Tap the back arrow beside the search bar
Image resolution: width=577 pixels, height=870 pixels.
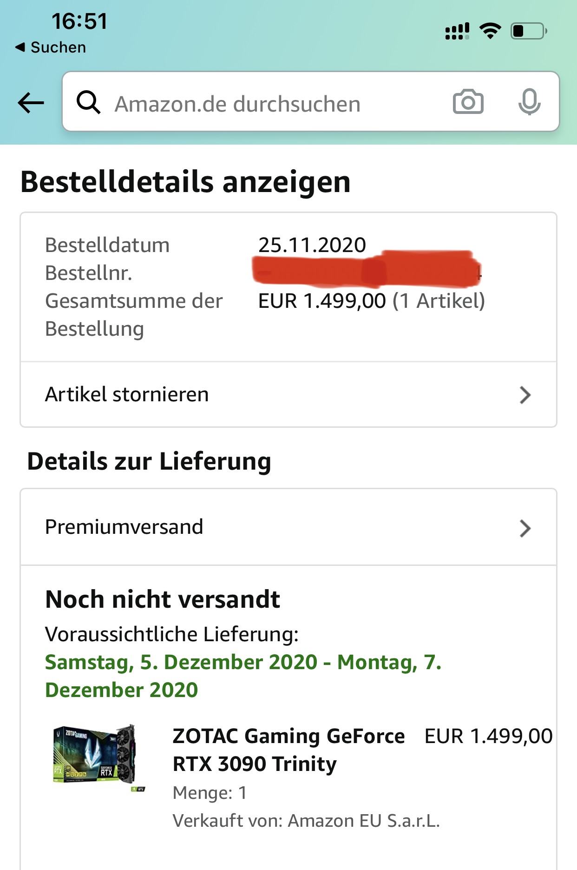click(31, 103)
